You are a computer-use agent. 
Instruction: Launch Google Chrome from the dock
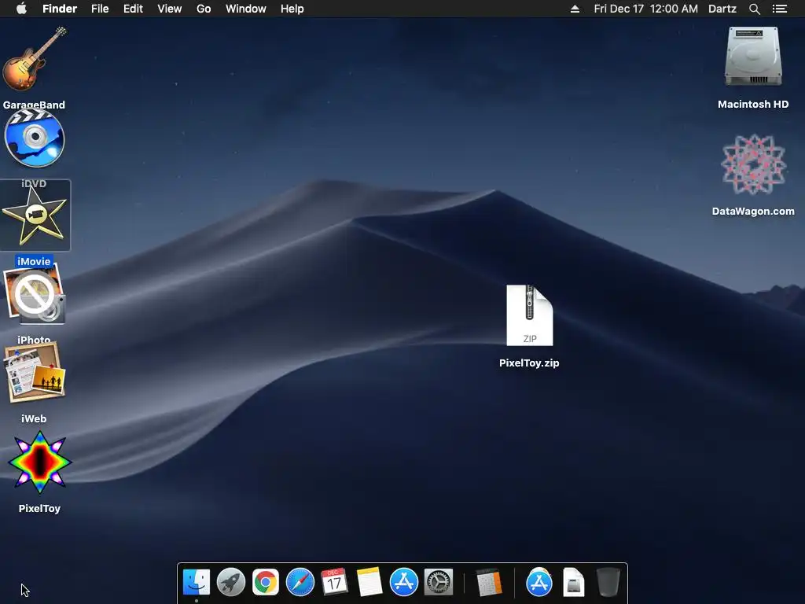pyautogui.click(x=266, y=583)
